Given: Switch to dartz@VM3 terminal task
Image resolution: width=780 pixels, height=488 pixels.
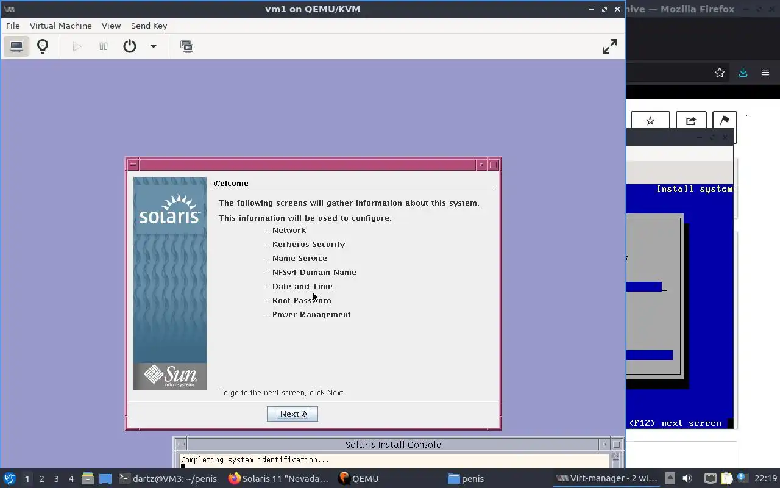Looking at the screenshot, I should pyautogui.click(x=168, y=479).
